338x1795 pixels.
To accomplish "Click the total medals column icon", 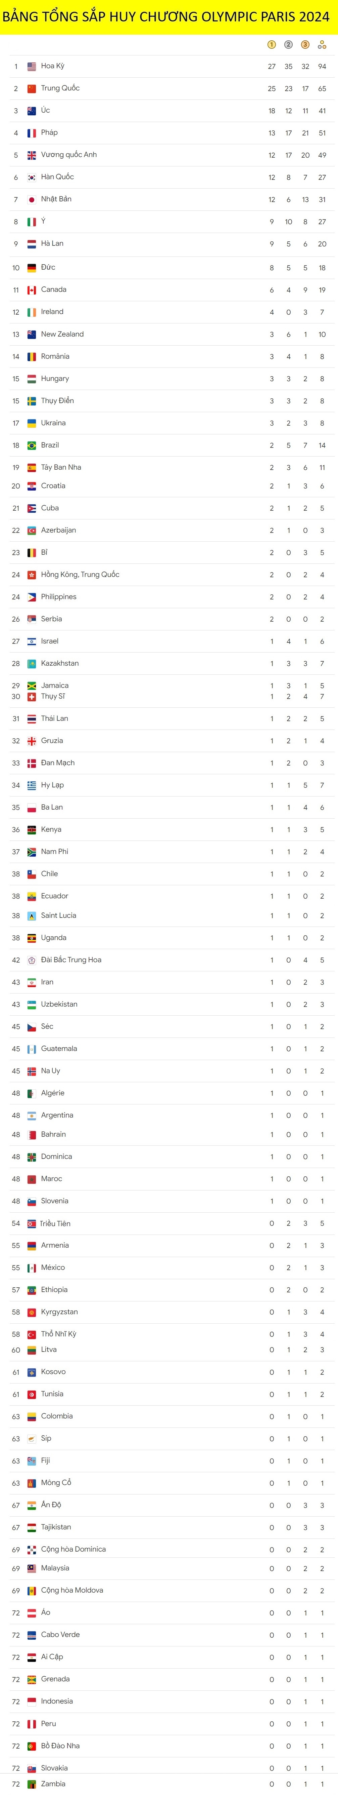I will [322, 45].
